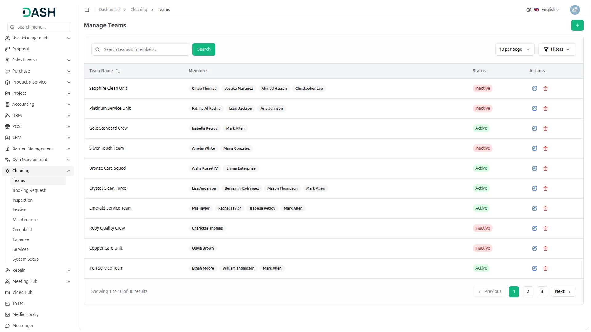
Task: Expand the Accounting sidebar menu
Action: pyautogui.click(x=38, y=105)
